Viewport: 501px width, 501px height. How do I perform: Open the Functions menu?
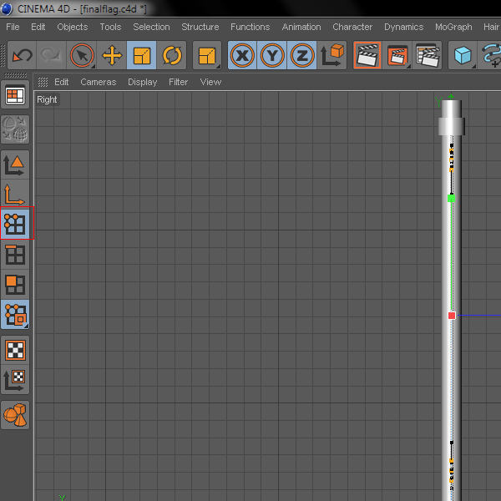[x=250, y=27]
